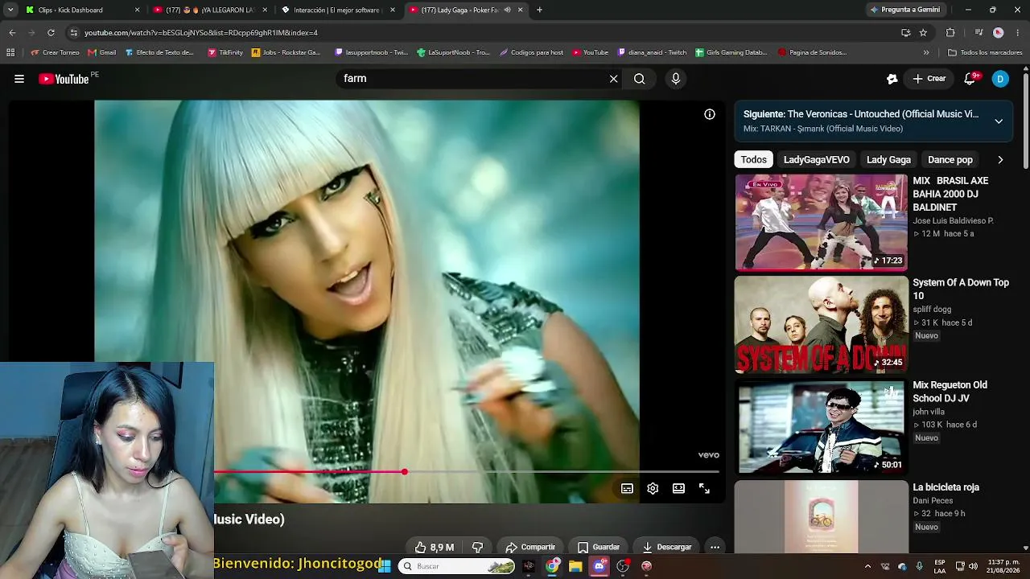Expand the Siguiente playlist panel
Image resolution: width=1030 pixels, height=579 pixels.
pyautogui.click(x=999, y=121)
